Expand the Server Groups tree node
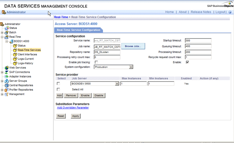This screenshot has height=143, width=234. coord(2,81)
